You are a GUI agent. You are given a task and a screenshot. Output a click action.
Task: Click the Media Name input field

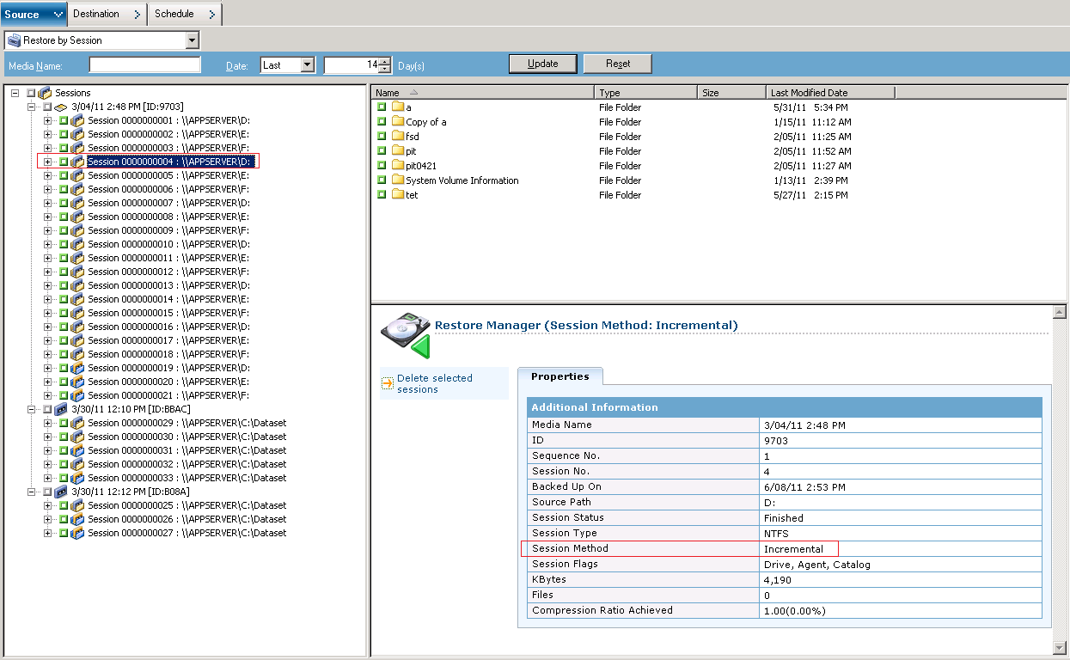(x=144, y=65)
